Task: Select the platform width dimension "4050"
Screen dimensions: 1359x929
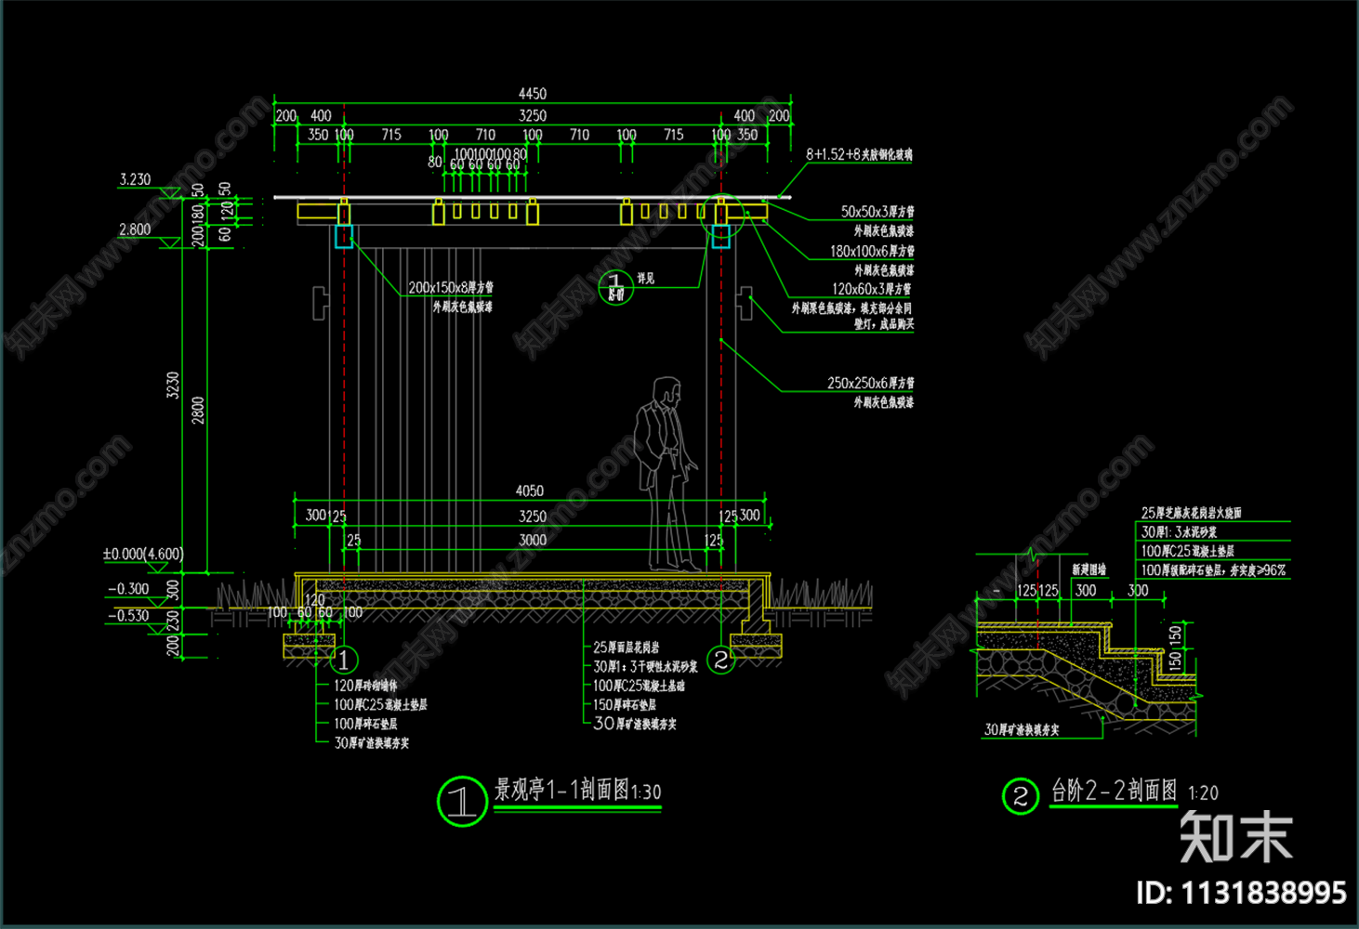Action: pos(530,491)
